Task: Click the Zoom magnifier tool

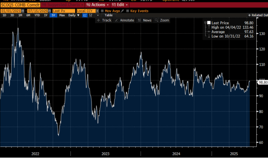Action: [162, 20]
